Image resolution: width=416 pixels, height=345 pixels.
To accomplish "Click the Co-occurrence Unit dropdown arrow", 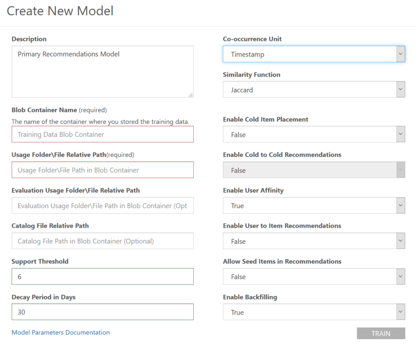I will pyautogui.click(x=401, y=54).
